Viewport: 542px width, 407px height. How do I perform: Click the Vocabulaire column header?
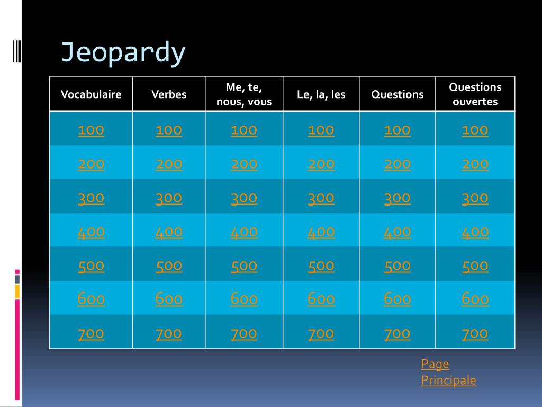[x=91, y=94]
